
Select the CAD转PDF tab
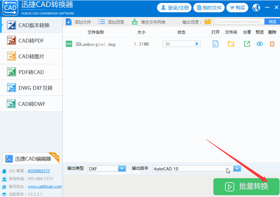coord(31,41)
